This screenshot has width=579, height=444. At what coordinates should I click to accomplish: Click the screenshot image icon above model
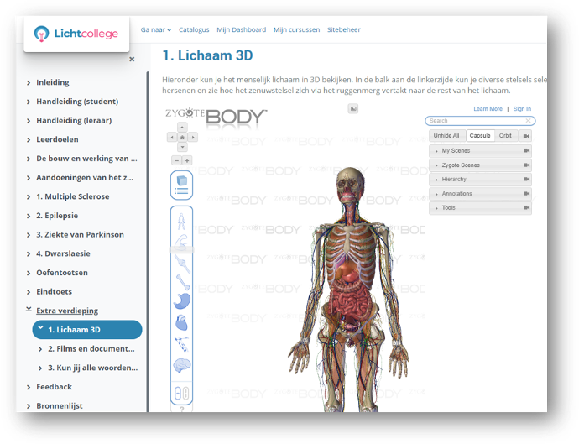pyautogui.click(x=353, y=108)
